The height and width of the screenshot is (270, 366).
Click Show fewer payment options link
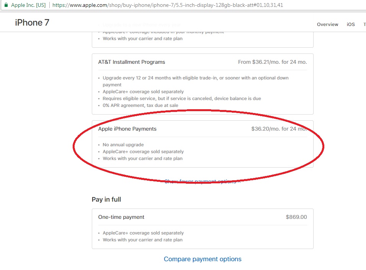202,181
